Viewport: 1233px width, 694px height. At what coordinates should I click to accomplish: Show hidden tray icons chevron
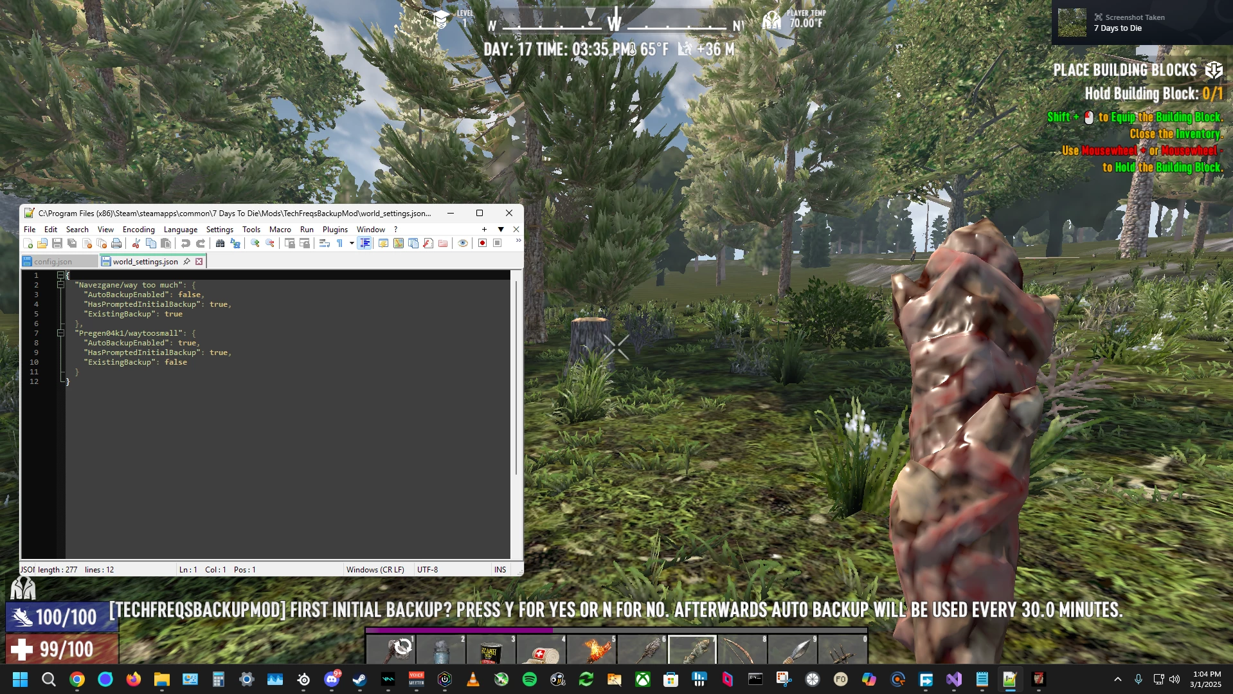coord(1117,679)
